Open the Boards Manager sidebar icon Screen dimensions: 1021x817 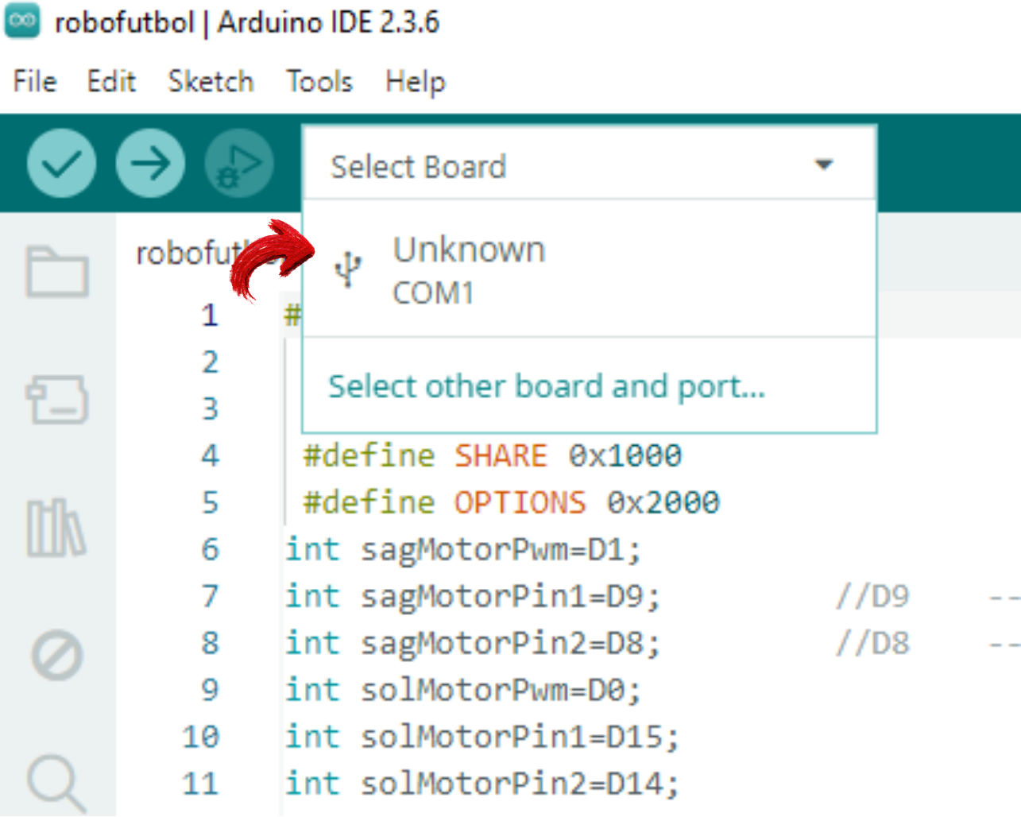(x=56, y=399)
